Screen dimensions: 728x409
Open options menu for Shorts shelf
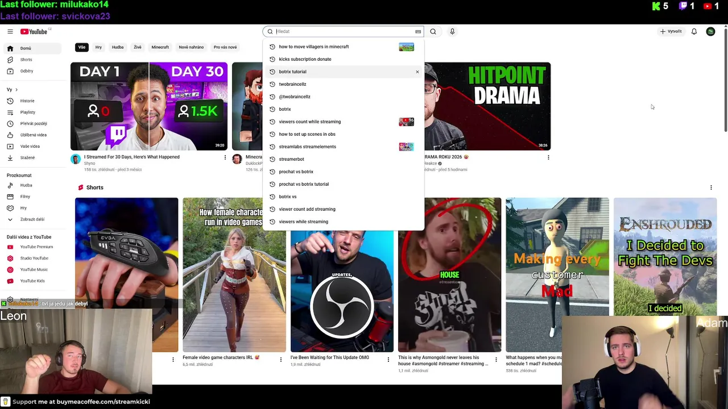pyautogui.click(x=711, y=187)
